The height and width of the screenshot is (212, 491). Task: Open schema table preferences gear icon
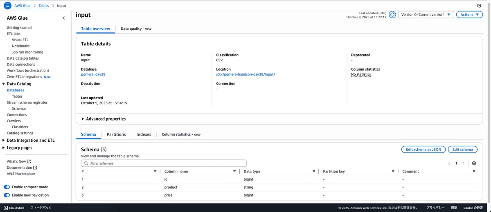click(x=474, y=163)
